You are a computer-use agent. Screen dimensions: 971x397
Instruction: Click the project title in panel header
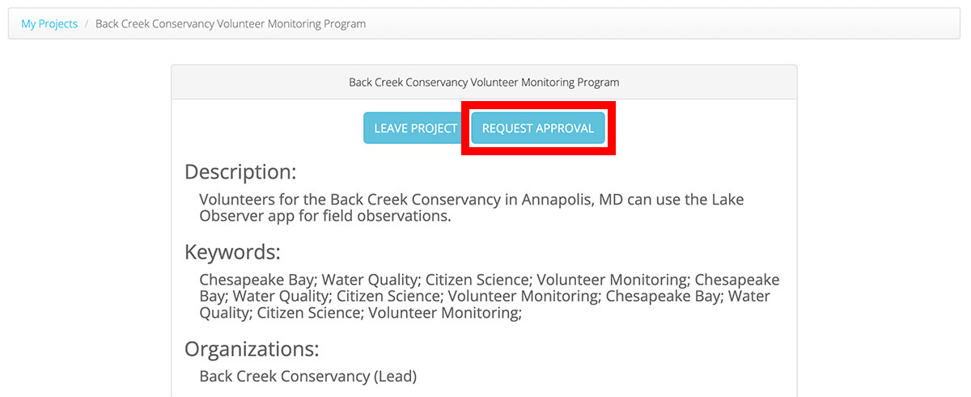484,82
